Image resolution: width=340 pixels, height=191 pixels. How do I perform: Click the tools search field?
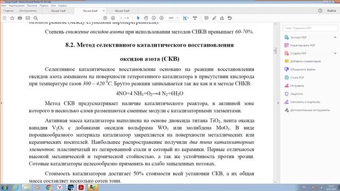coord(310,28)
